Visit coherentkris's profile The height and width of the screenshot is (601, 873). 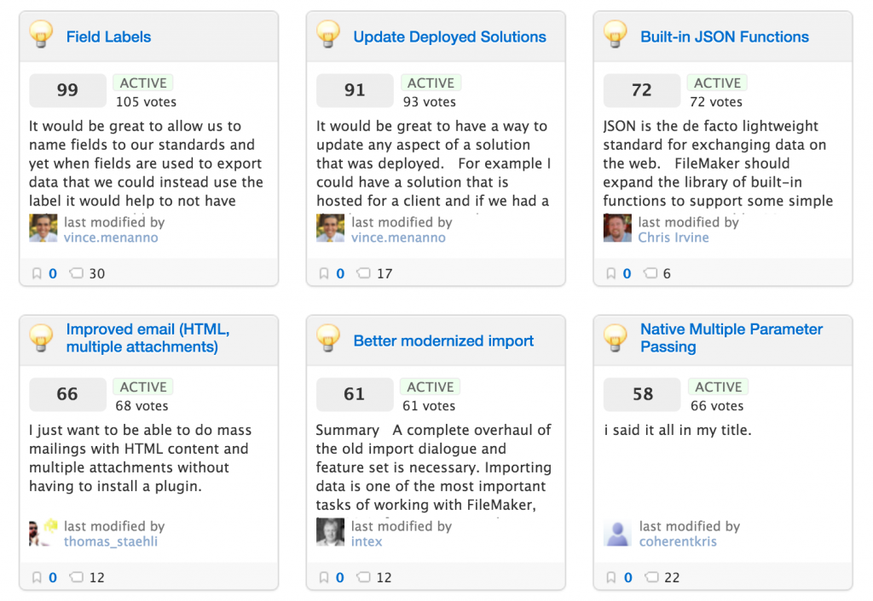pos(679,541)
